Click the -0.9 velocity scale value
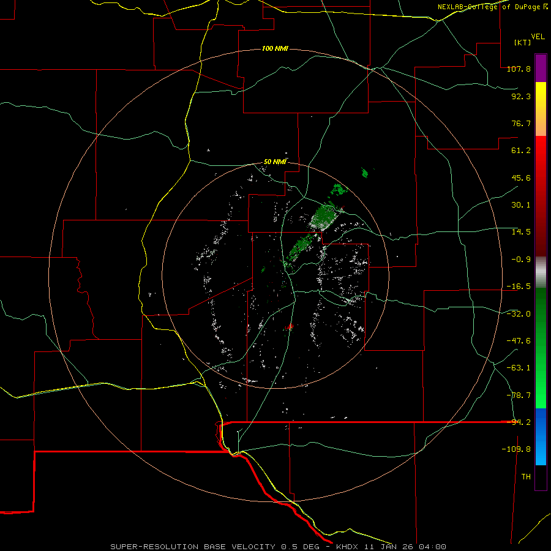The width and height of the screenshot is (551, 551). 521,260
